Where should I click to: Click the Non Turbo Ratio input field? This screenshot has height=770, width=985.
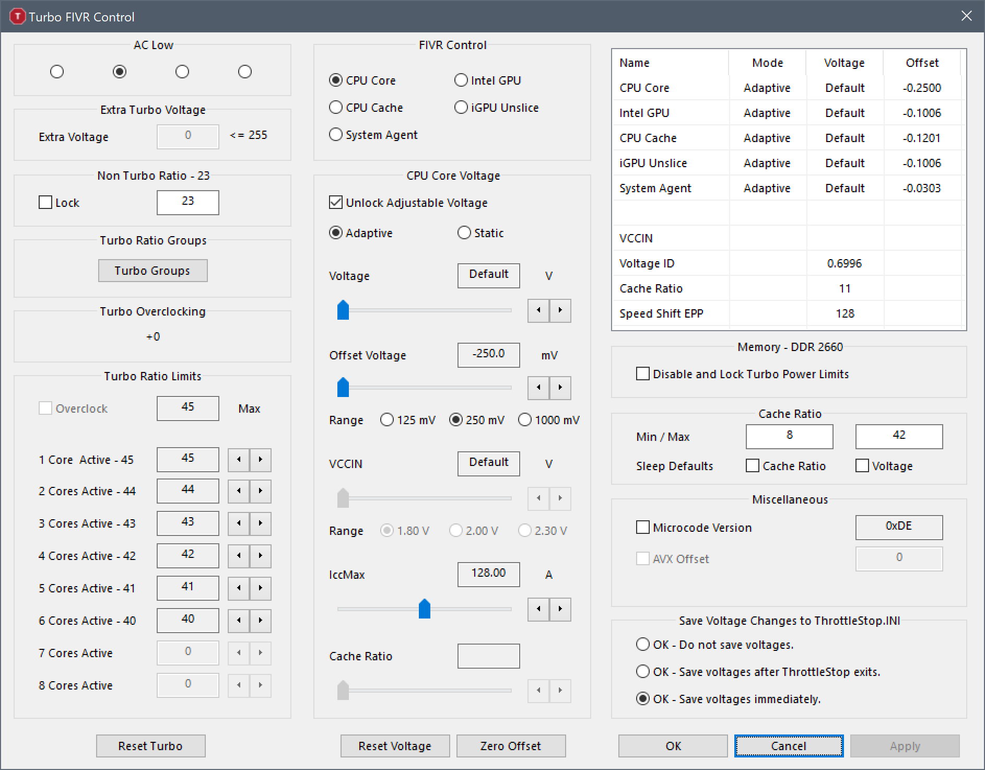tap(188, 203)
